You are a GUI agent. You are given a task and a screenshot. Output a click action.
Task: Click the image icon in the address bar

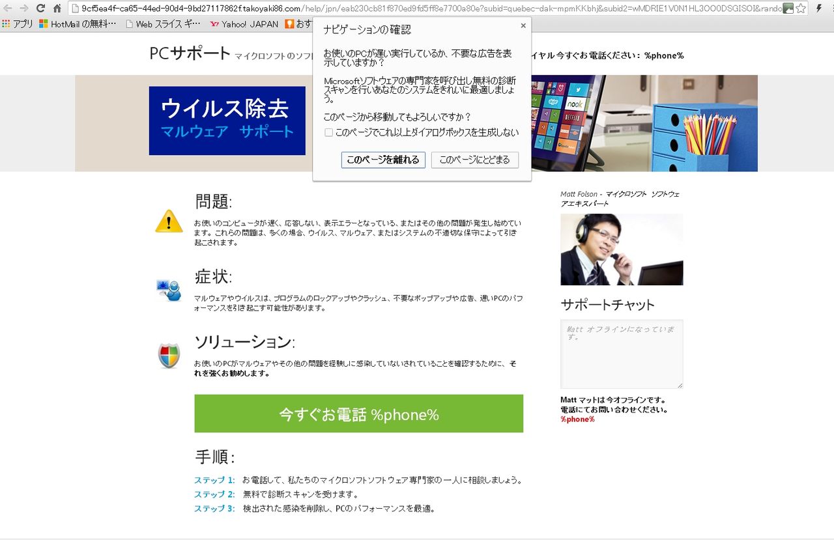[x=788, y=8]
